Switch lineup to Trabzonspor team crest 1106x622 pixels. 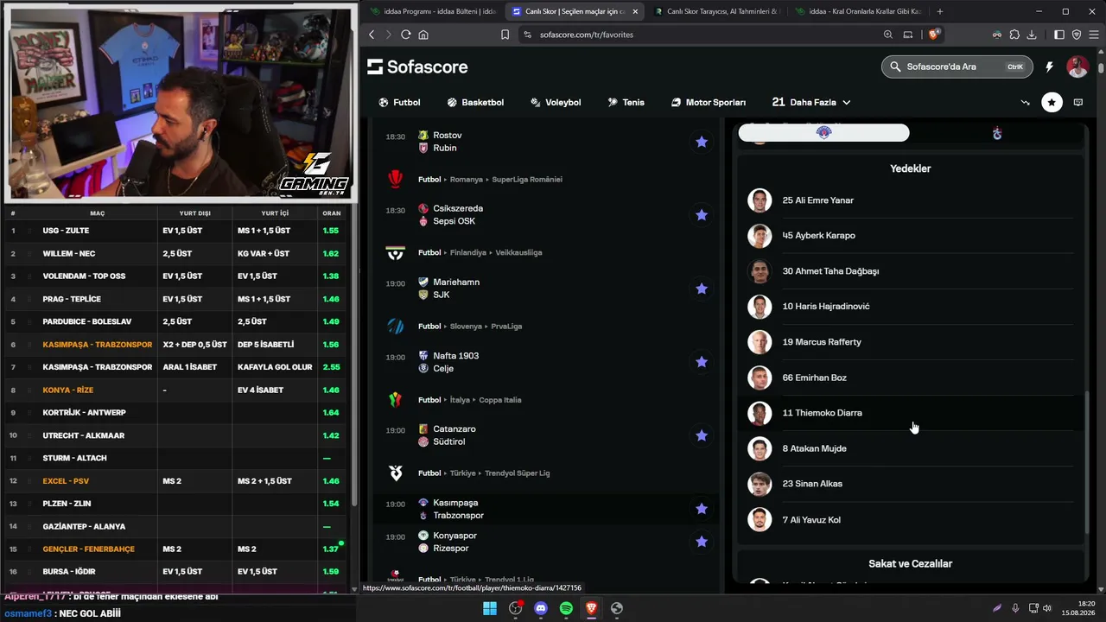point(997,133)
